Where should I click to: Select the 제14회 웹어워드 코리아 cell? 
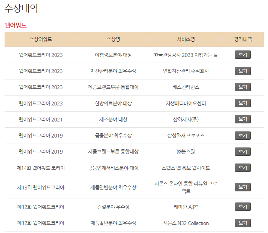click(41, 168)
